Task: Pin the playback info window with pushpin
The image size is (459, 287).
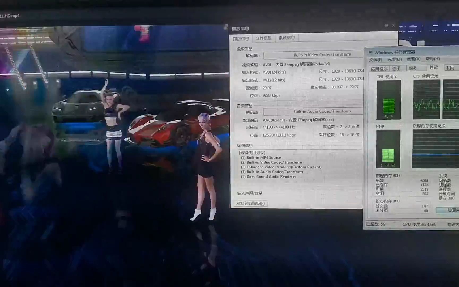Action: [386, 26]
